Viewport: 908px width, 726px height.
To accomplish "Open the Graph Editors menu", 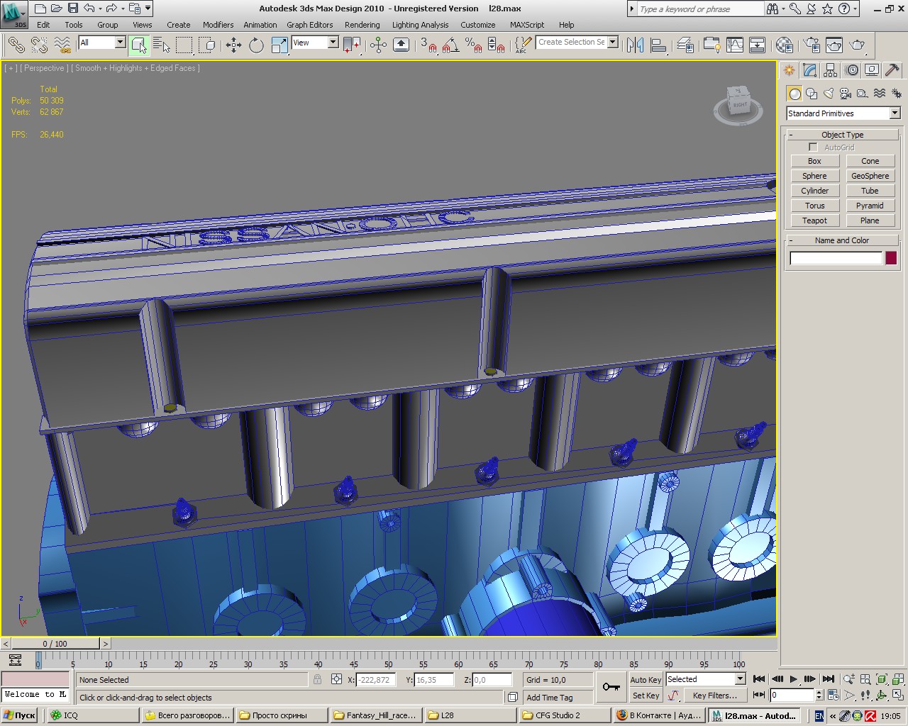I will click(310, 25).
